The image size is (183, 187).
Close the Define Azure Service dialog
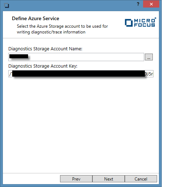coord(151,4)
